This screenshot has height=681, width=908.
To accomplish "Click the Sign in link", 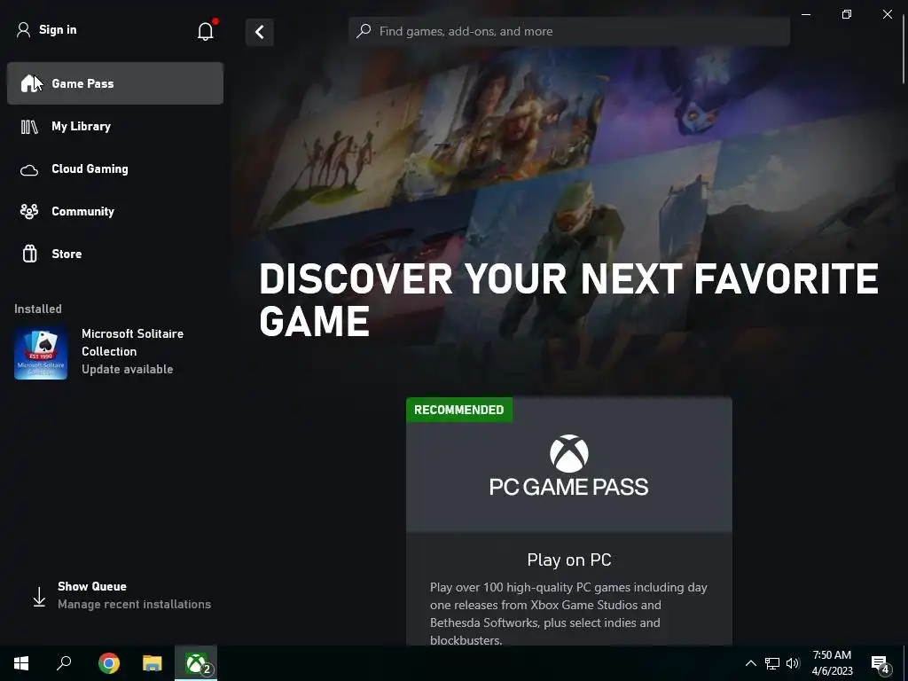I will click(x=58, y=29).
